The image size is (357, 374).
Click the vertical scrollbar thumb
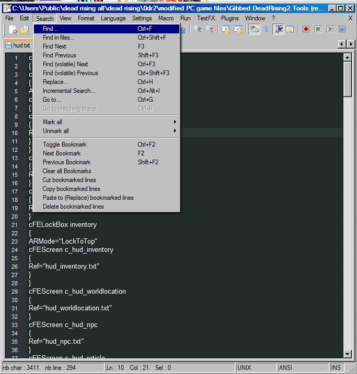(x=347, y=79)
